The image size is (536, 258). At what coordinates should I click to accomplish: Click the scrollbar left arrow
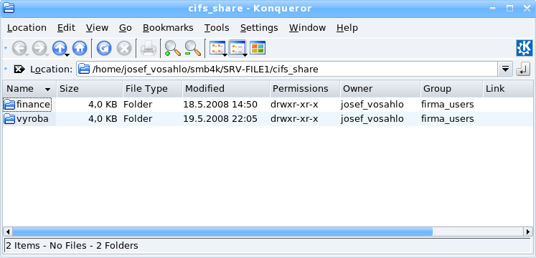[7, 231]
